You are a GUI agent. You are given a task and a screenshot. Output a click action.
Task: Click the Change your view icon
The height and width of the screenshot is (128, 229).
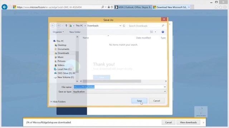pos(152,32)
